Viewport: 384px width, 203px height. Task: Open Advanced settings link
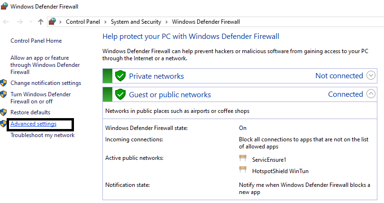click(x=34, y=124)
